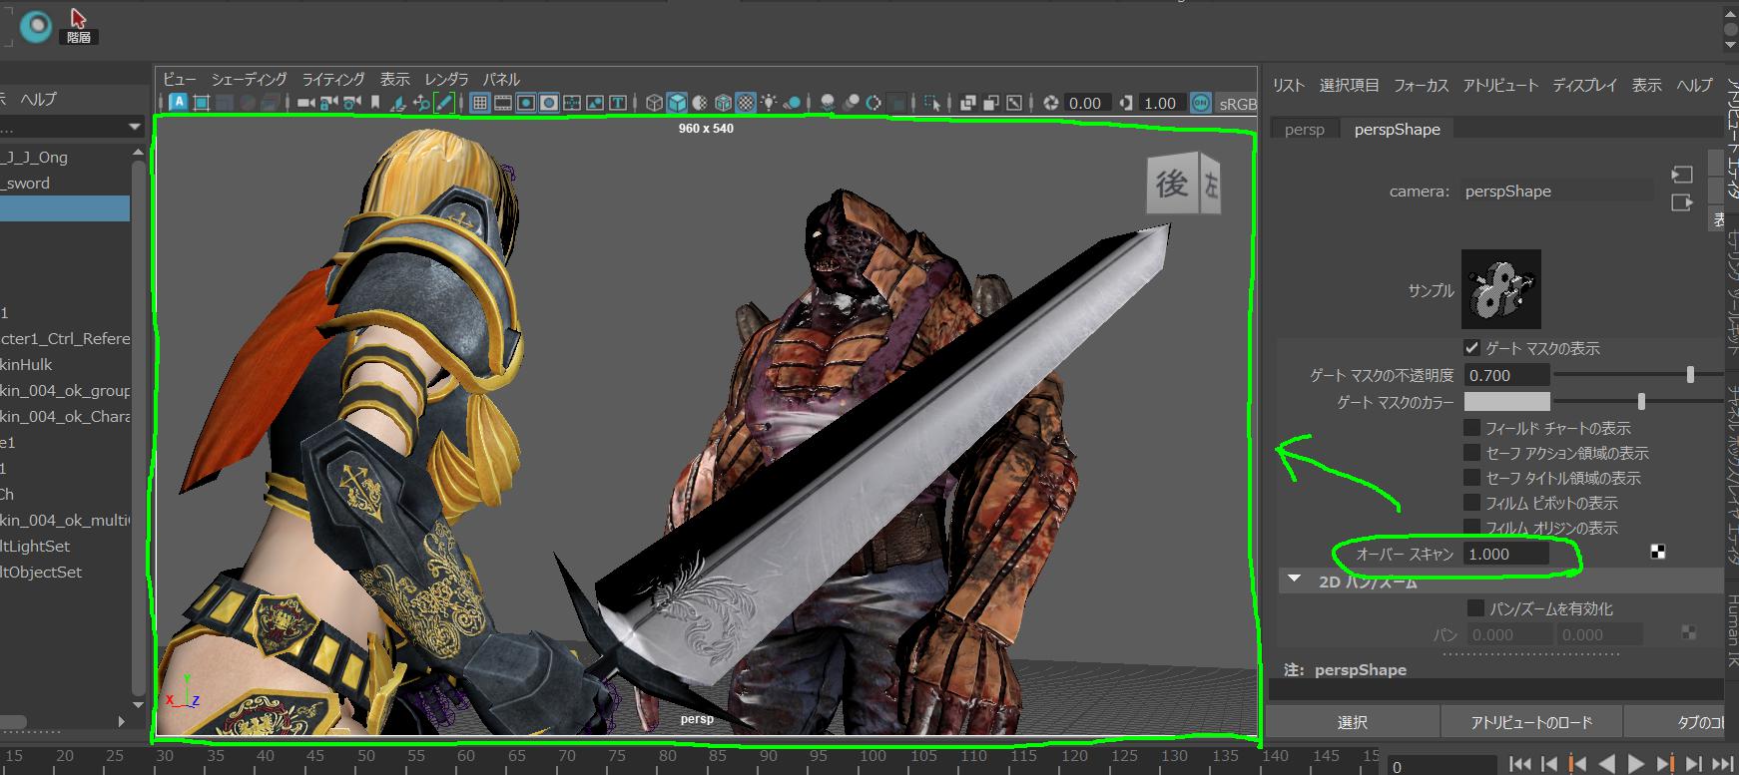Toggle the 2D pan/zoom icon
This screenshot has height=775, width=1739.
(421, 103)
